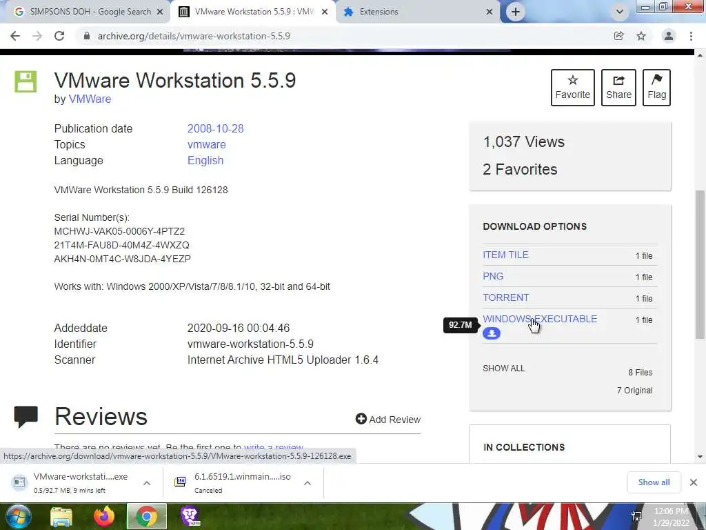
Task: Select the VMware Workstation 5.5.9 tab
Action: click(252, 12)
